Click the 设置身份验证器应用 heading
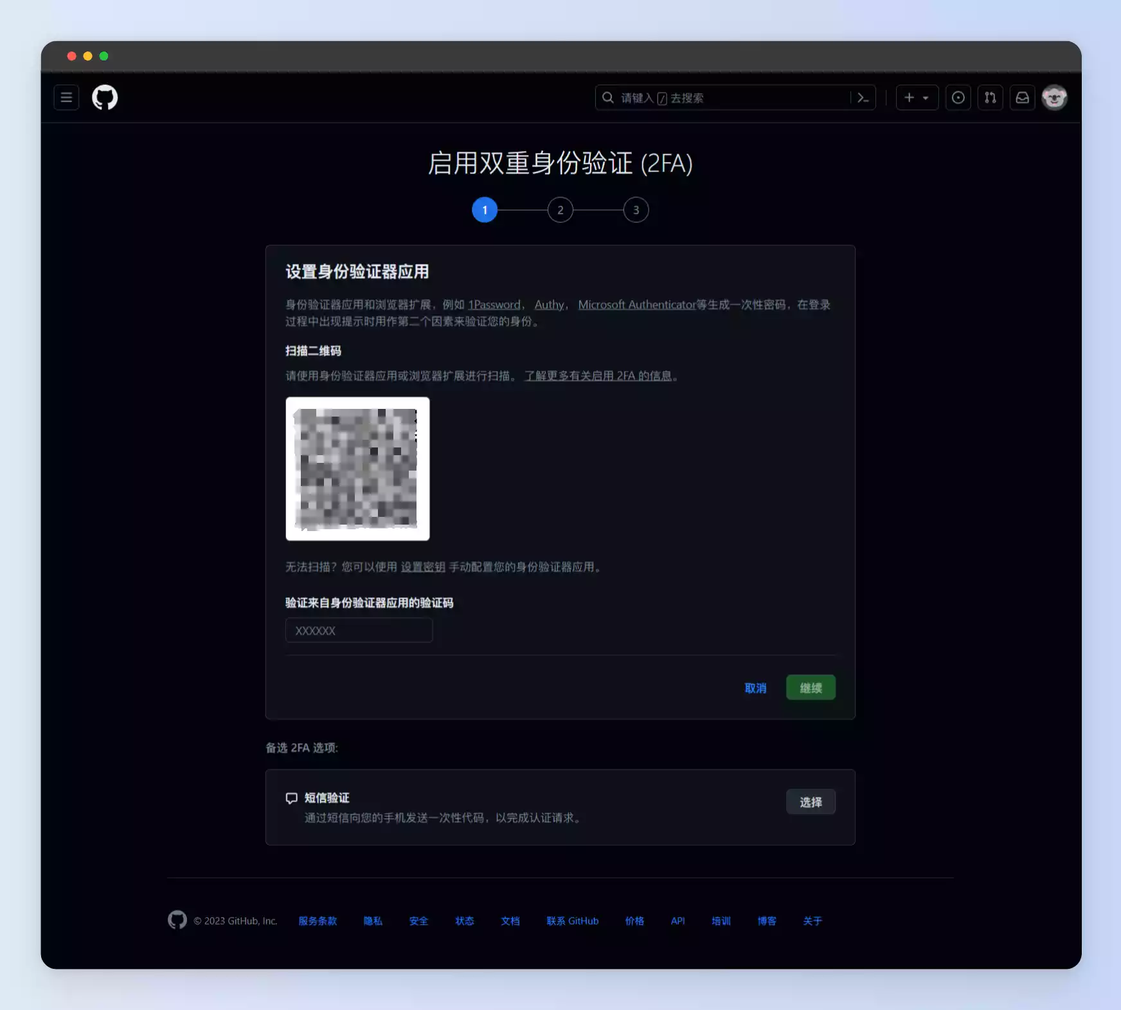The height and width of the screenshot is (1010, 1121). 357,271
